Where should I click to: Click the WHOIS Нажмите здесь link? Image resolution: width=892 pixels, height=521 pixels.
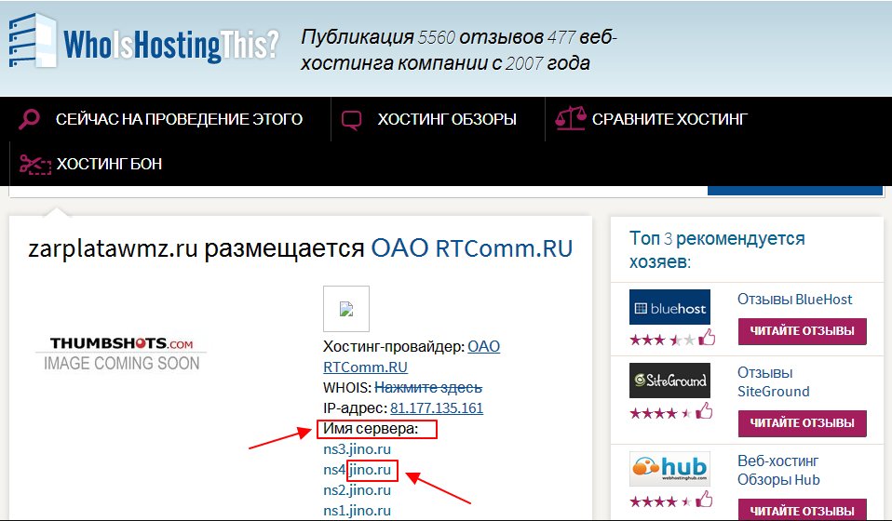click(x=428, y=388)
